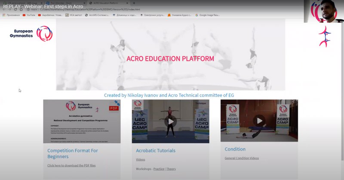Open the Акробатика / Нова bookmark
344x180 pixels.
pos(50,15)
